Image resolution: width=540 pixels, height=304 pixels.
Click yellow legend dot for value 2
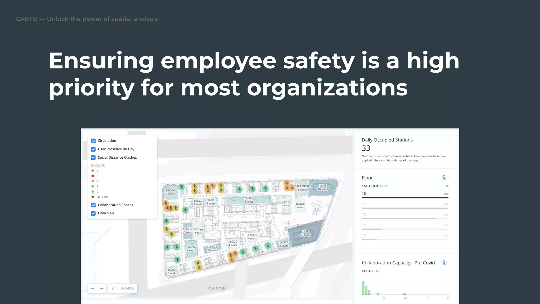(x=93, y=192)
